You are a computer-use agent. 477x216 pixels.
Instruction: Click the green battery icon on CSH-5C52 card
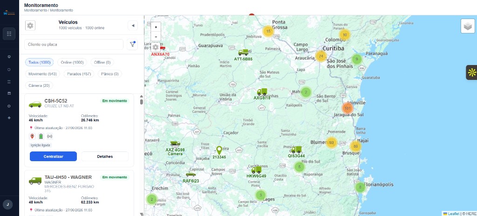(41, 136)
